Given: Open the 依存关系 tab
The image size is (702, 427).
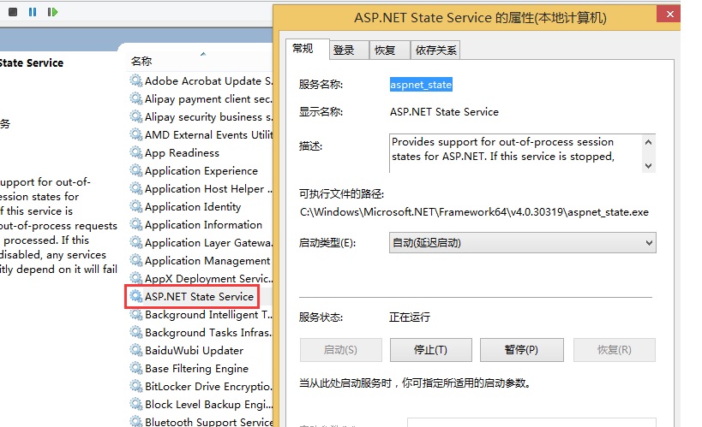Looking at the screenshot, I should 435,50.
